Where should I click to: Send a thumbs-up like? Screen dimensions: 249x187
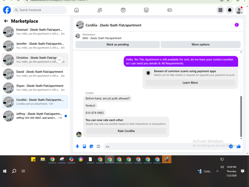(239, 147)
